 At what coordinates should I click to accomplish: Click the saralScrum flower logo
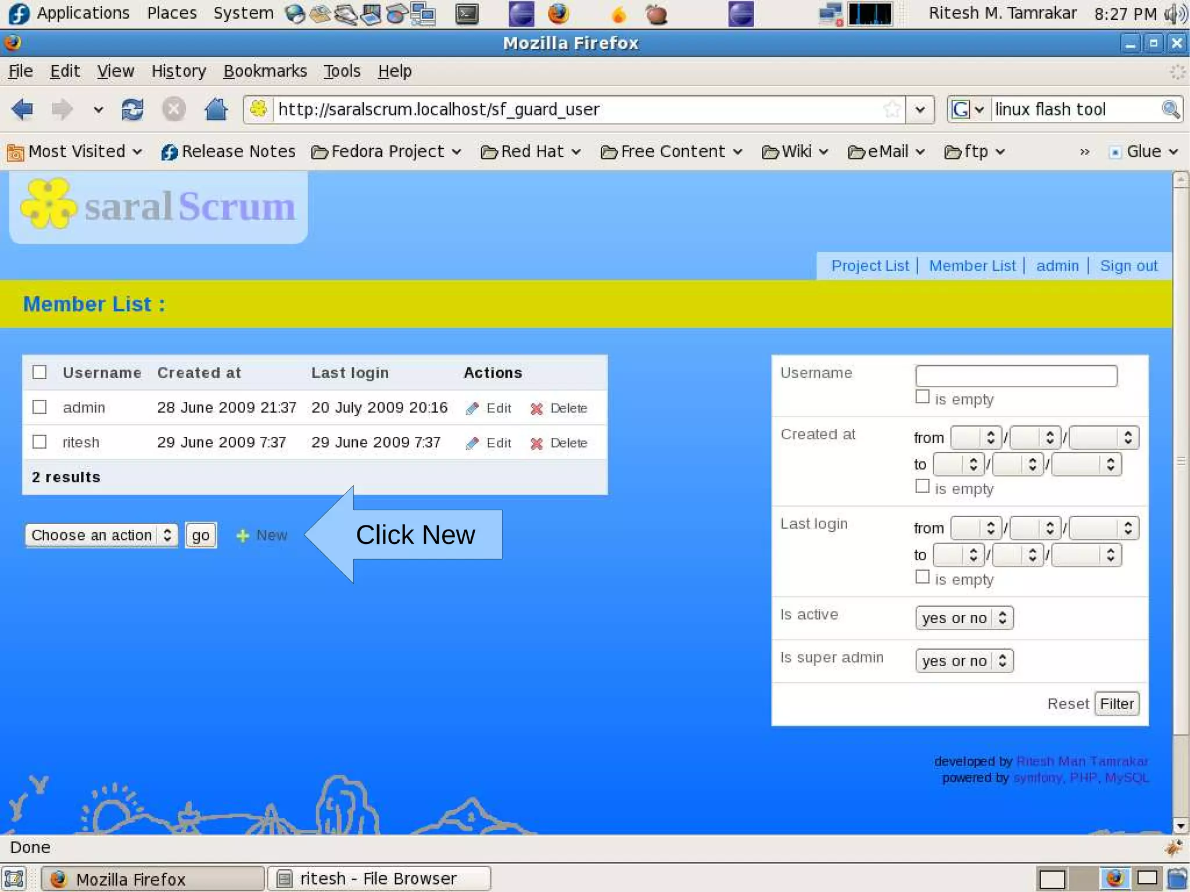[x=48, y=203]
